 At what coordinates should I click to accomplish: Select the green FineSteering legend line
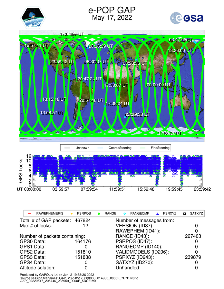coord(140,148)
